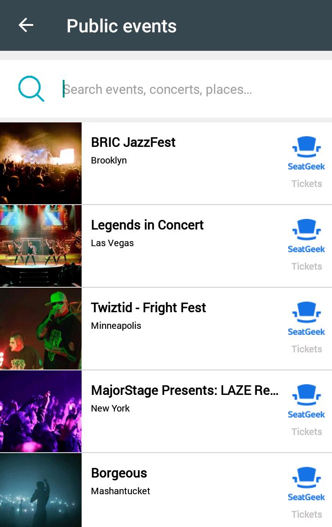332x527 pixels.
Task: Open the MajorStage Presents: LAZE event title
Action: (x=184, y=390)
